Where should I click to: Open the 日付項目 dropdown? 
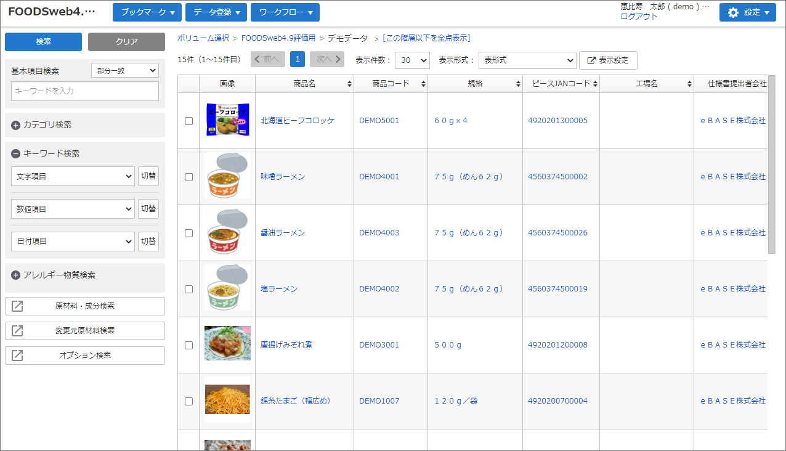tap(73, 241)
